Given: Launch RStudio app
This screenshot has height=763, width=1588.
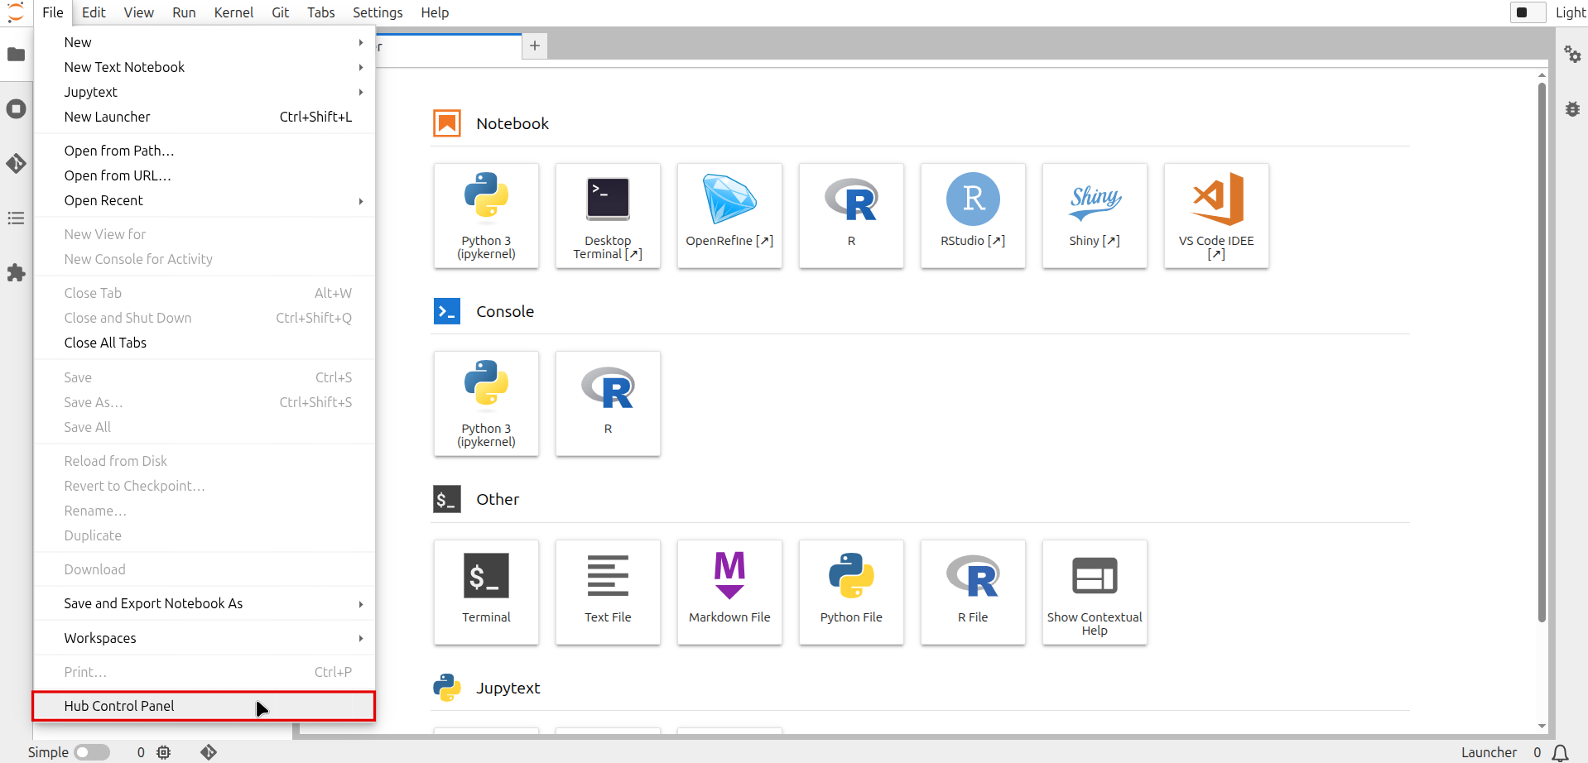Looking at the screenshot, I should point(973,215).
